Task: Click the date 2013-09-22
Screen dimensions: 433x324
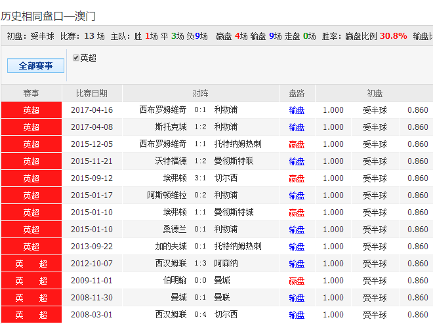Action: pos(92,247)
